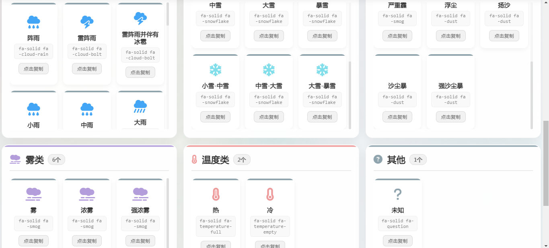This screenshot has width=549, height=248.
Task: Click the 雾类 section heading
Action: click(35, 160)
